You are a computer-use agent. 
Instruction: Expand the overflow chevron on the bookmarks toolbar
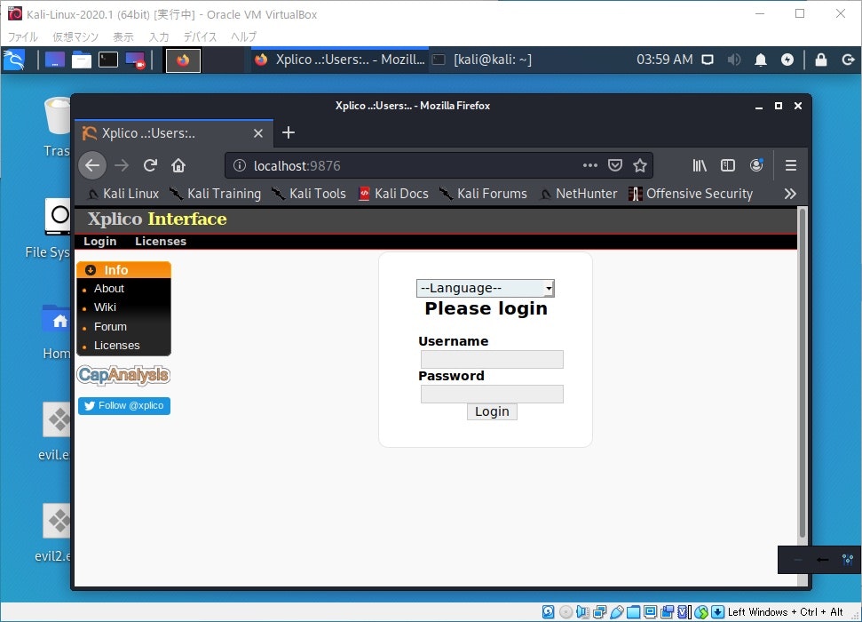pos(790,194)
